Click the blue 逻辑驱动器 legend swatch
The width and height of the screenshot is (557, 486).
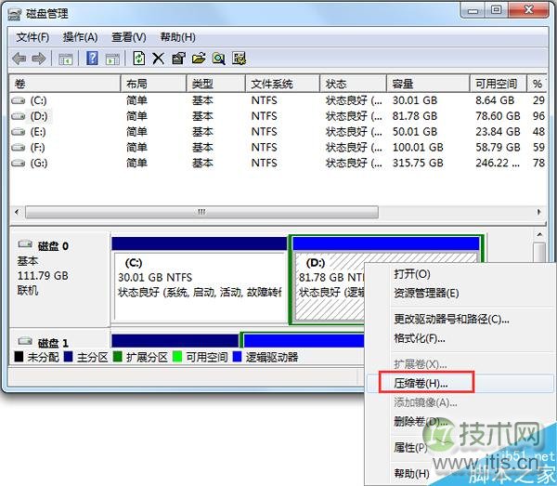237,357
